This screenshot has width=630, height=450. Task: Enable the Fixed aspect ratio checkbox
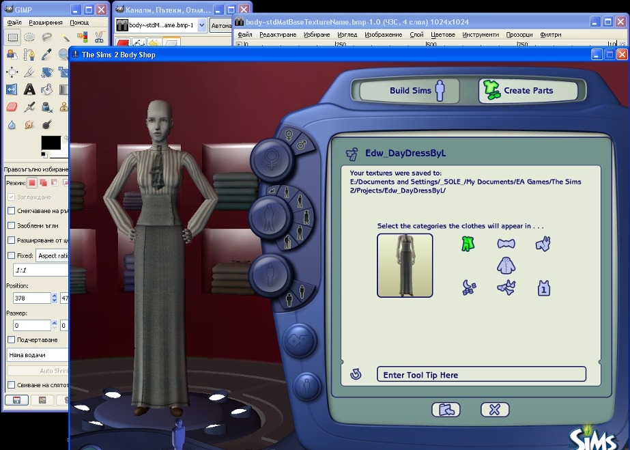pos(11,255)
